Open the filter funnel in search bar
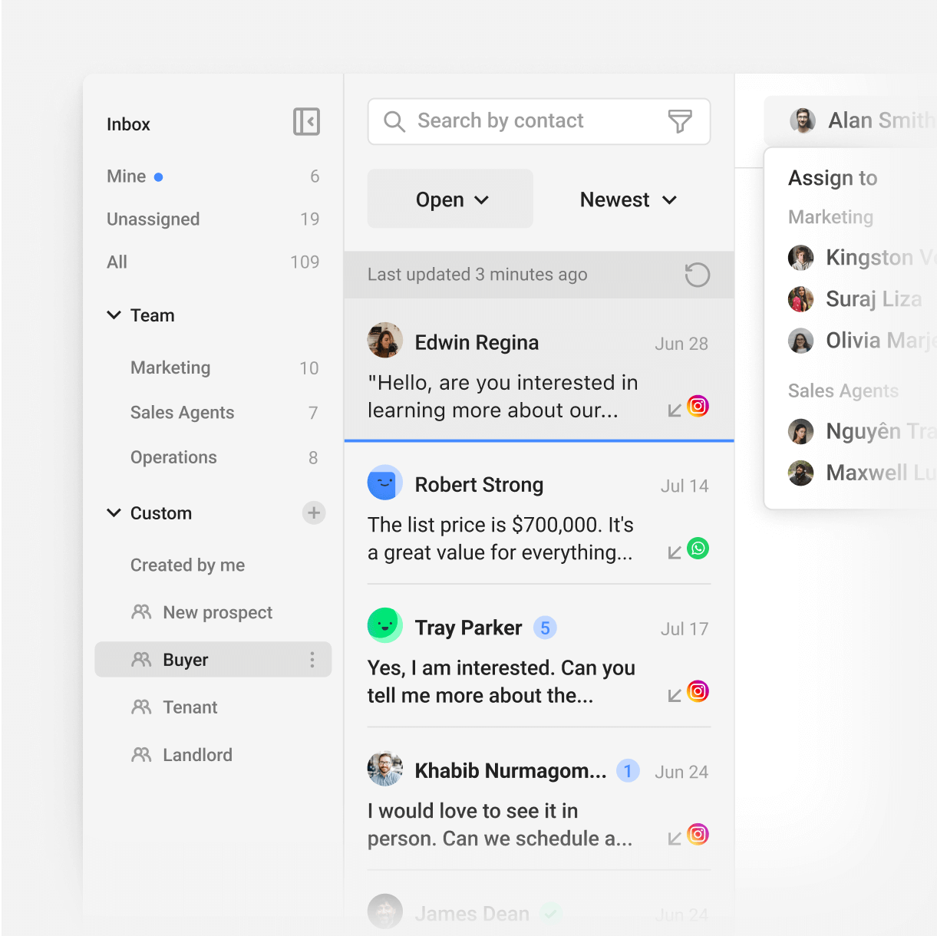This screenshot has width=937, height=936. [x=679, y=121]
